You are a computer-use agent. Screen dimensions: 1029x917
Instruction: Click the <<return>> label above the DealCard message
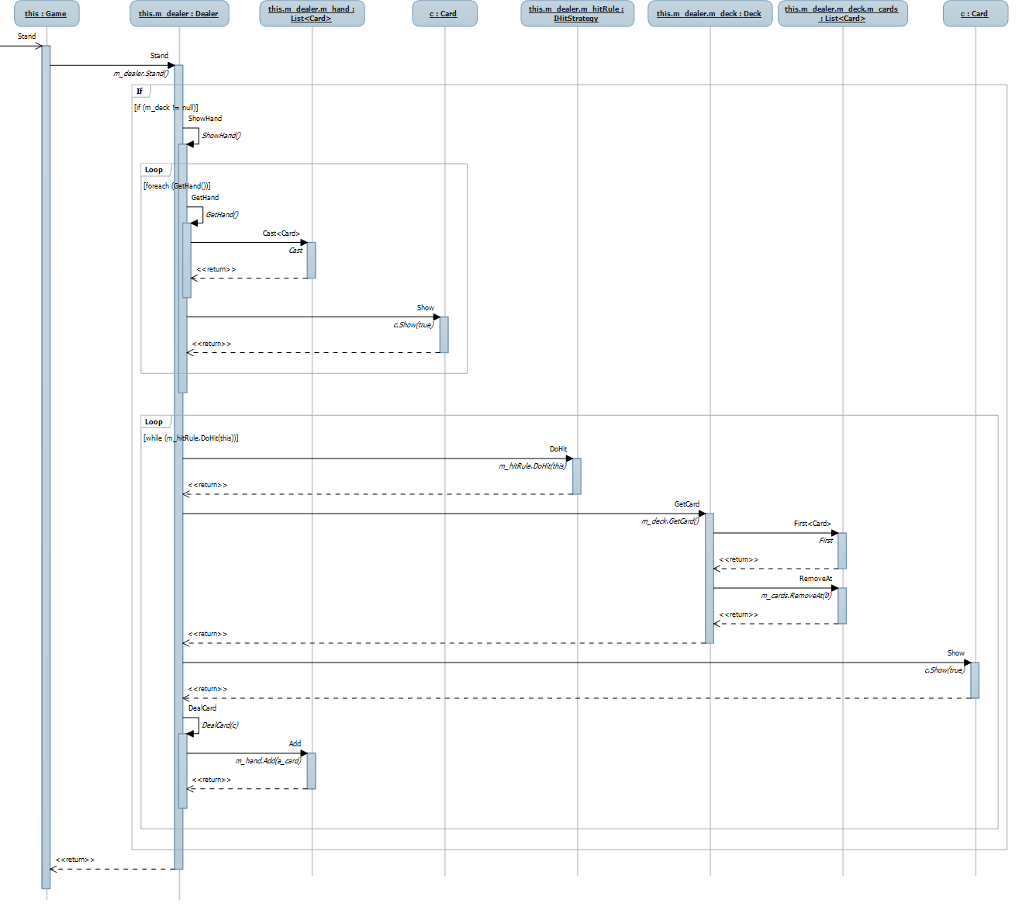point(208,689)
